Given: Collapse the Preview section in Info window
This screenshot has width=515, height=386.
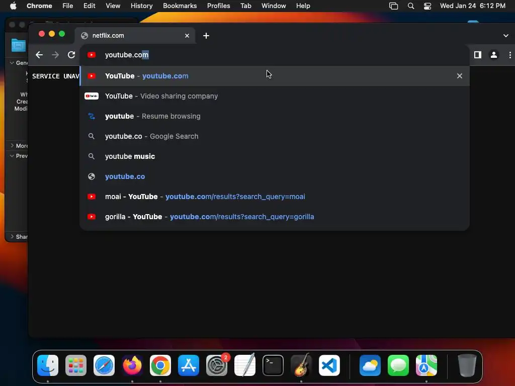Looking at the screenshot, I should point(12,156).
